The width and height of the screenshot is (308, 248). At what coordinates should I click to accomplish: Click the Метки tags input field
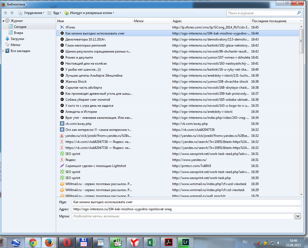tap(183, 216)
